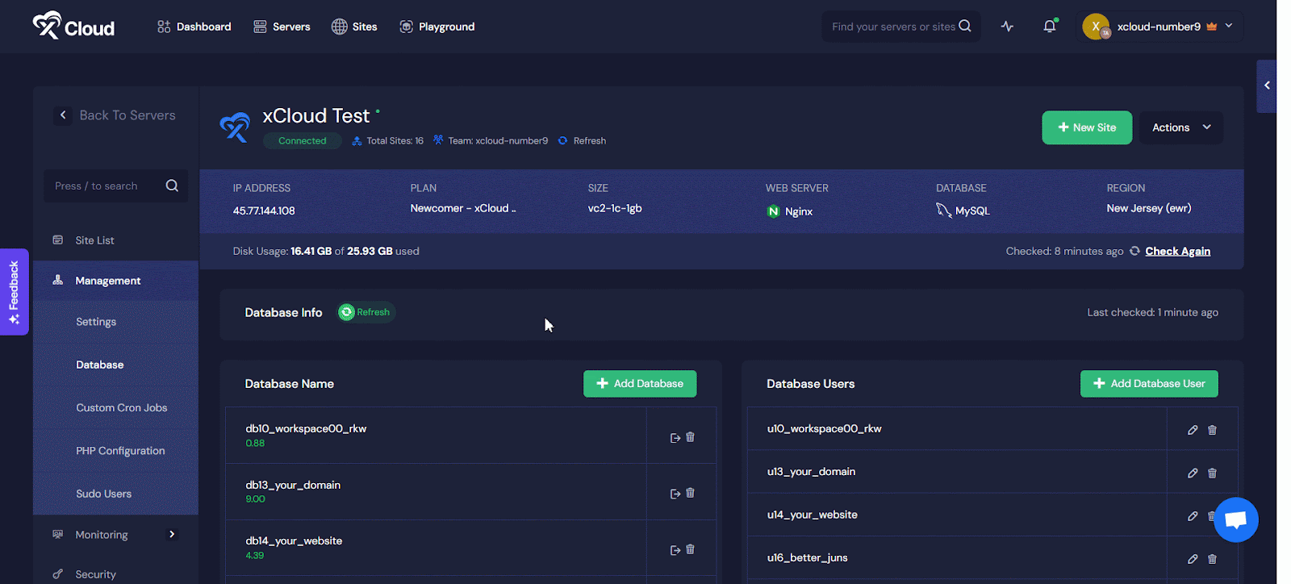Edit user u13_your_domain
This screenshot has width=1291, height=584.
[1193, 473]
